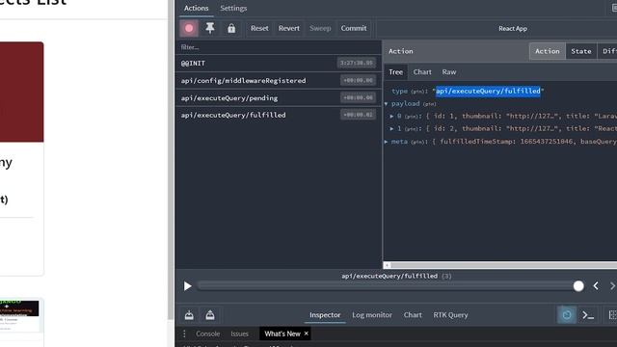Click the import state icon
This screenshot has height=347, width=617.
pyautogui.click(x=189, y=315)
